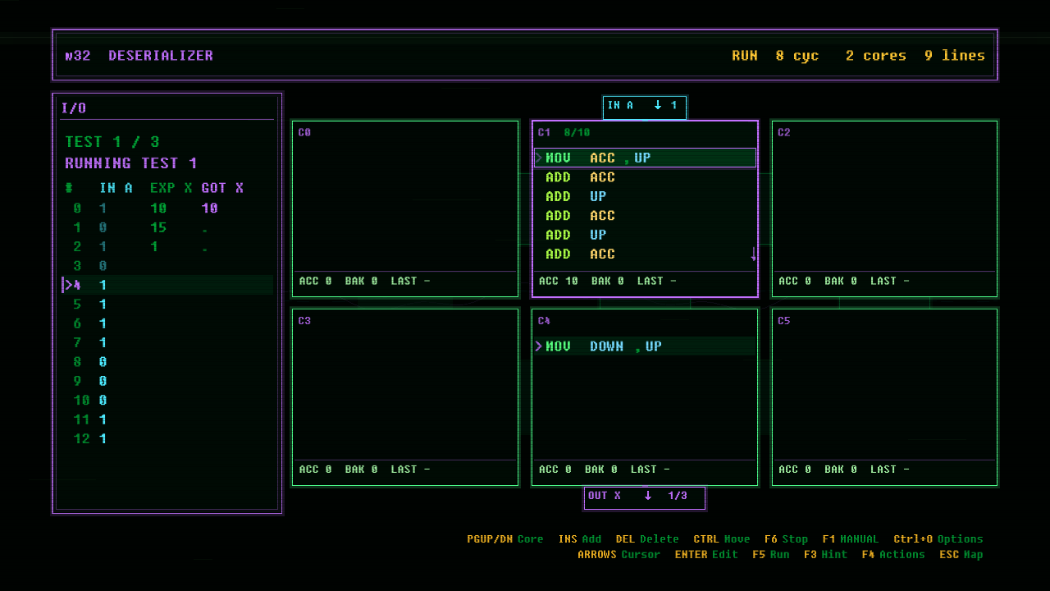The image size is (1050, 591).
Task: Click the ACC 10 value in C1 status
Action: [x=559, y=281]
